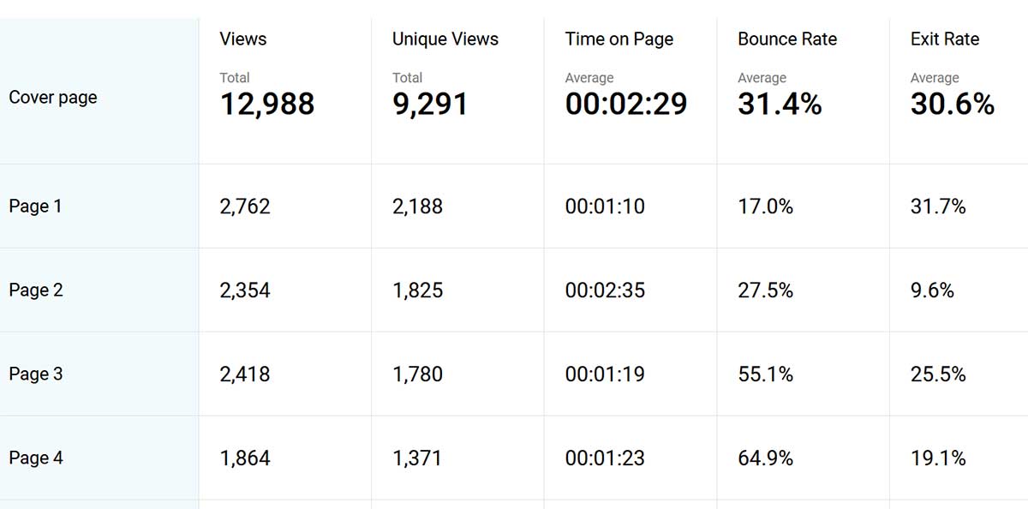The width and height of the screenshot is (1028, 509).
Task: Open the Page 4 row label
Action: click(x=36, y=458)
